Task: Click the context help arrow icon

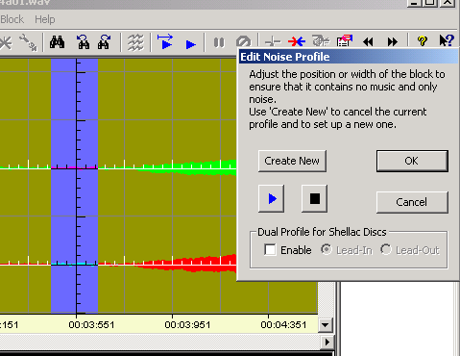Action: [447, 40]
